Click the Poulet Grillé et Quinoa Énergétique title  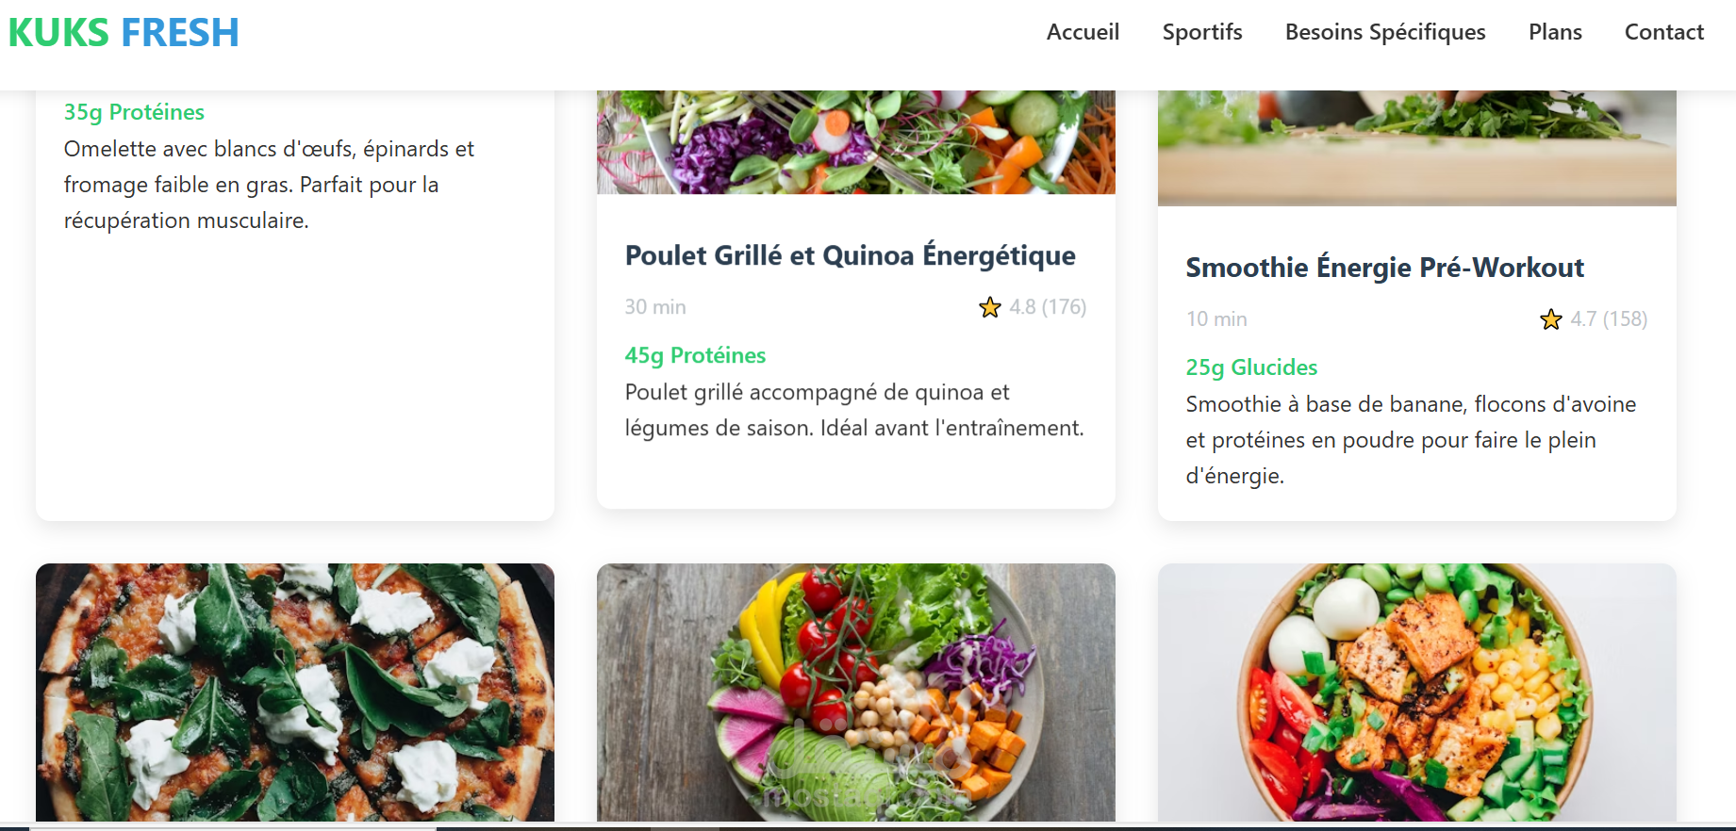pos(850,255)
